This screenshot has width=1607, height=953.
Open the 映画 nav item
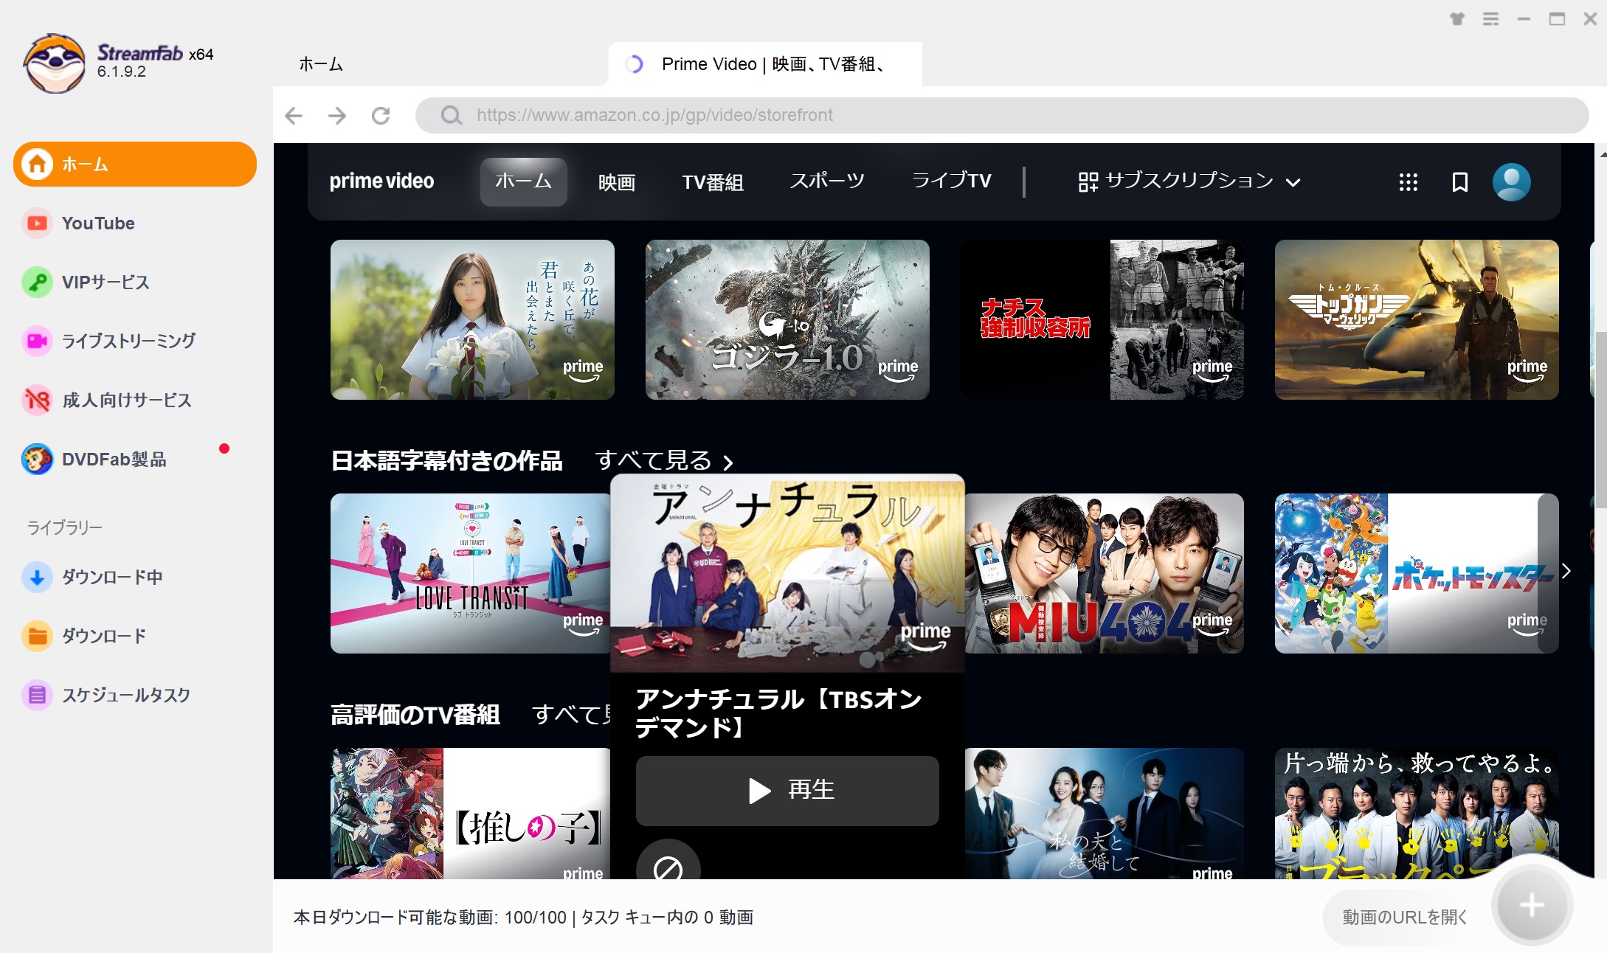[x=617, y=181]
